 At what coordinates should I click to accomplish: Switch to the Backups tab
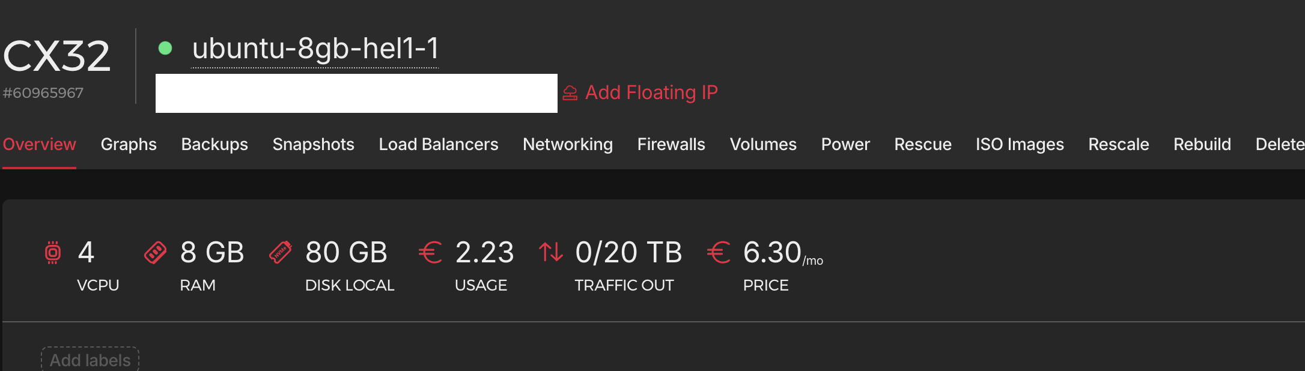214,145
